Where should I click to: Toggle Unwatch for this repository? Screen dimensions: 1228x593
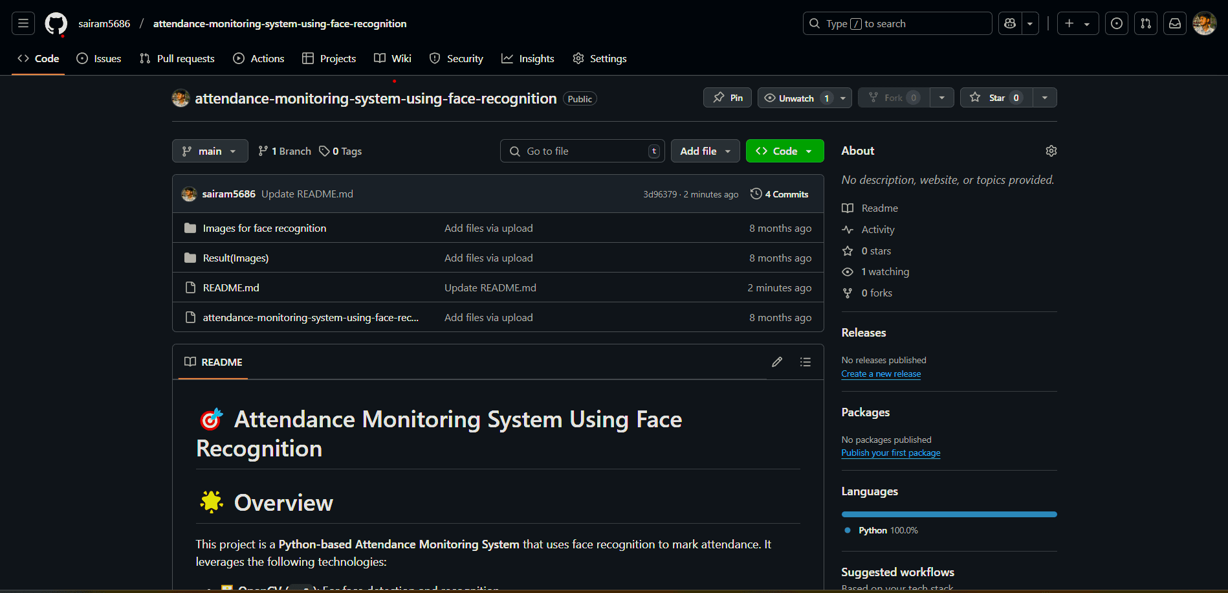[796, 98]
